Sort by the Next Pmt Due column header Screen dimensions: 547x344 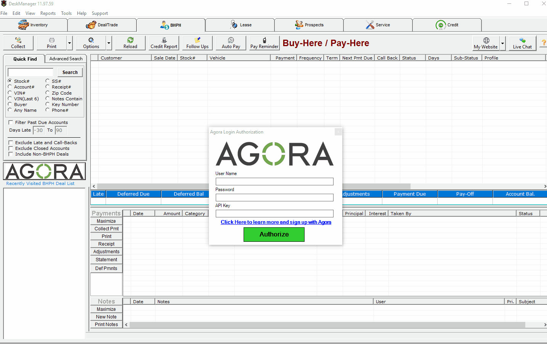[x=357, y=58]
